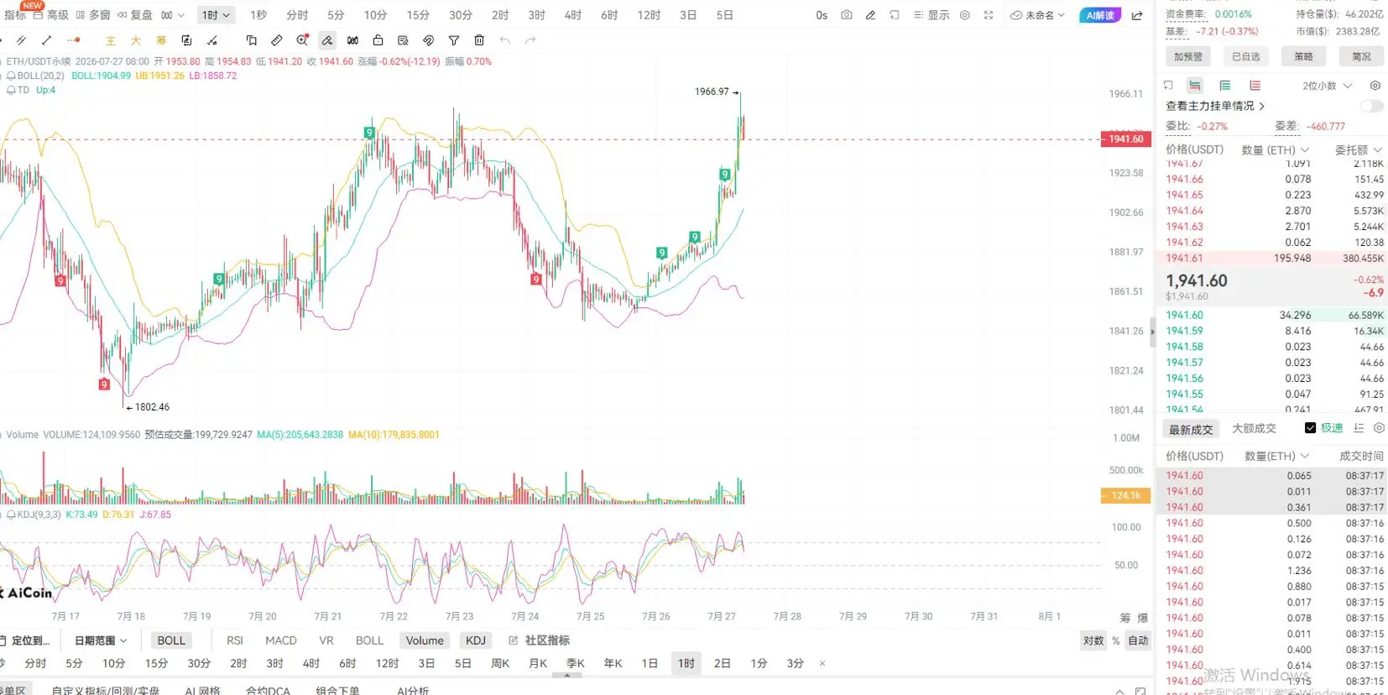Screen dimensions: 1388x695
Task: Toggle the 查看主力挂单情况 switch
Action: (x=1372, y=106)
